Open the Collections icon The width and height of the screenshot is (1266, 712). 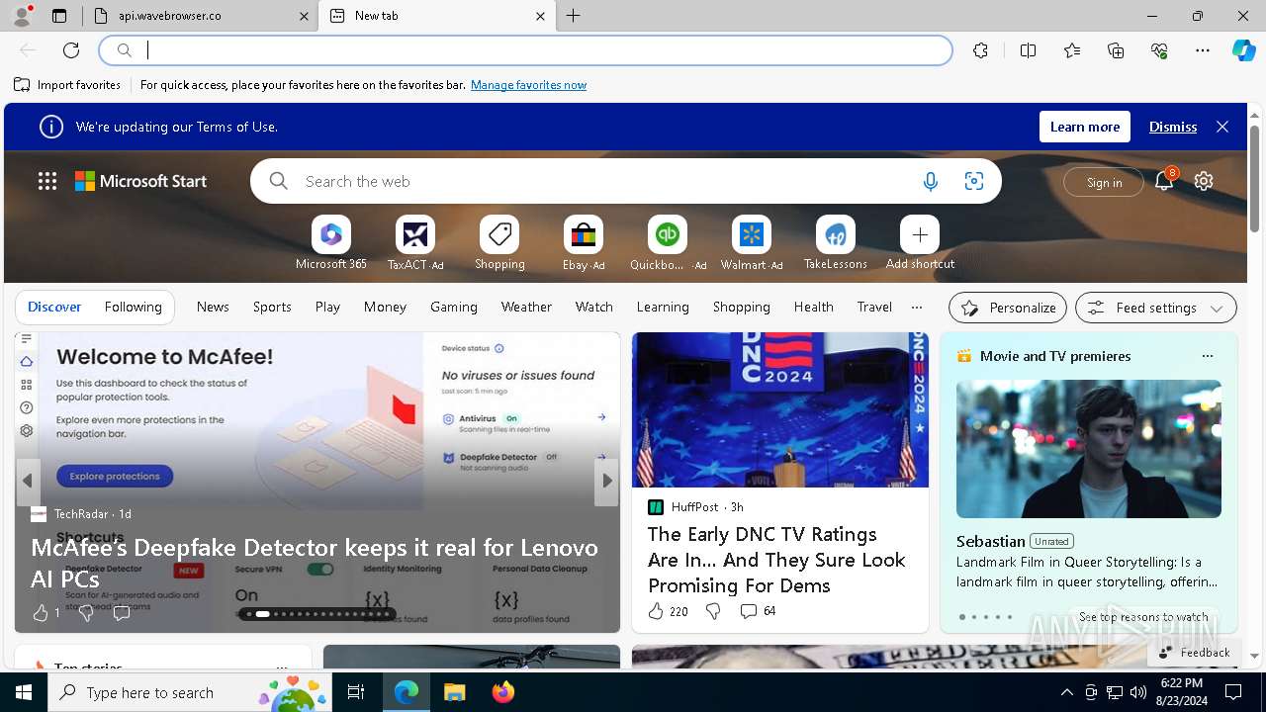tap(1116, 50)
